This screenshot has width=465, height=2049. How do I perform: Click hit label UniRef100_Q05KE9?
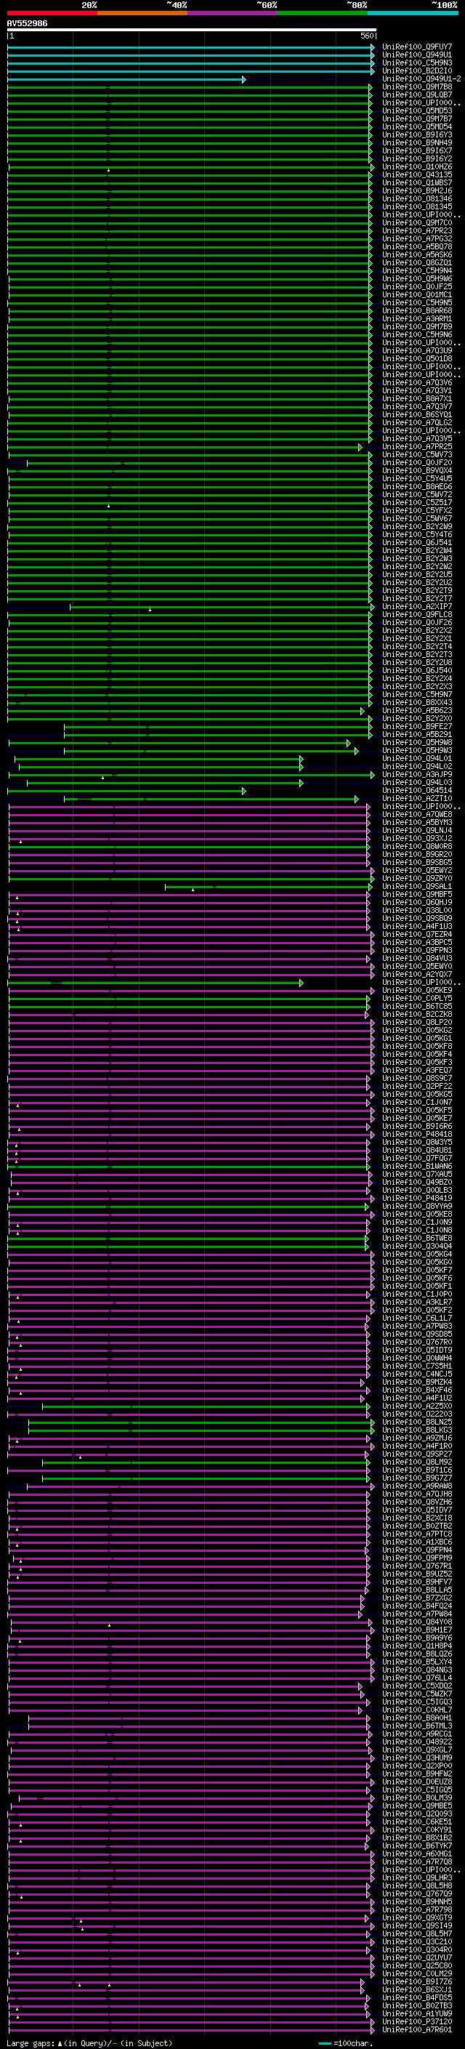tap(416, 991)
